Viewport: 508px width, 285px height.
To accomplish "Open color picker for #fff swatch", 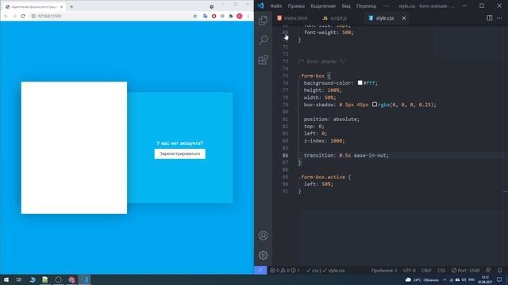I will 360,82.
